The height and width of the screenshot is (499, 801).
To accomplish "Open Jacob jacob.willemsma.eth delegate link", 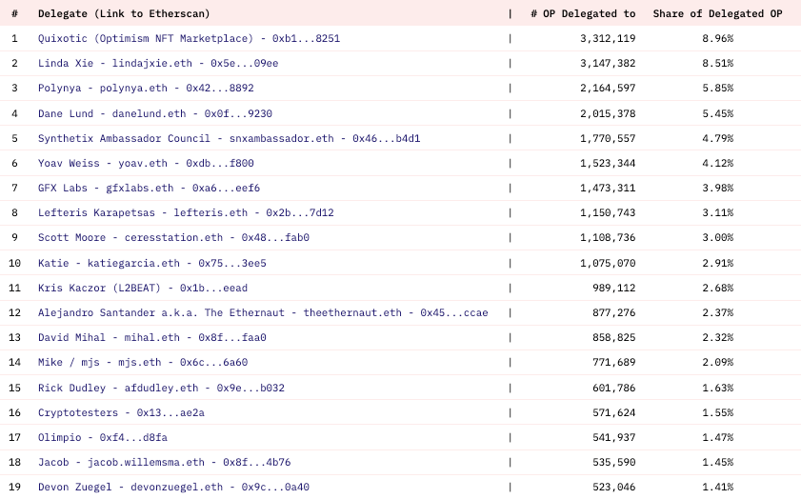I will click(165, 462).
